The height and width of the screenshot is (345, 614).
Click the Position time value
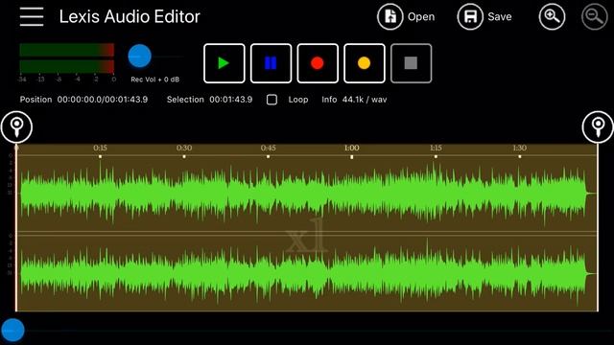(x=103, y=100)
